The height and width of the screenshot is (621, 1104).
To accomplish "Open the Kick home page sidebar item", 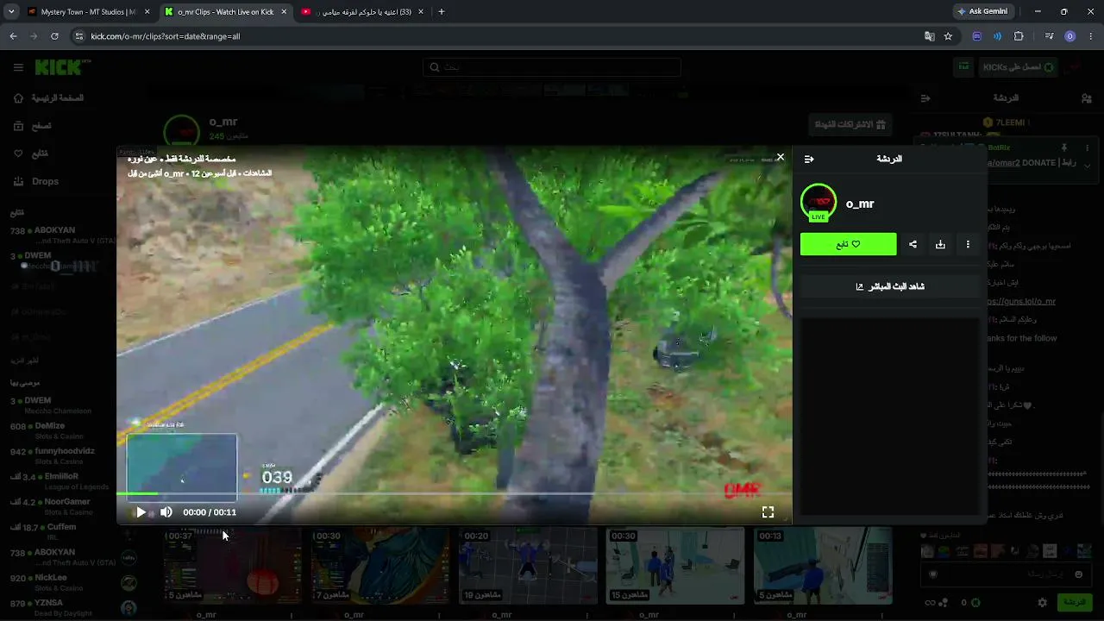I will 48,98.
